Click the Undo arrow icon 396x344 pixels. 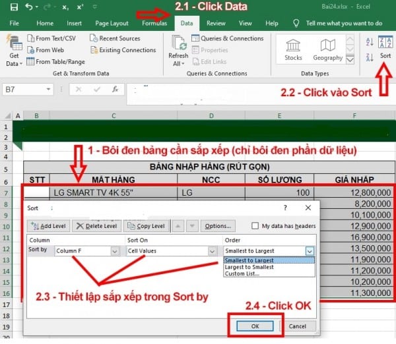pyautogui.click(x=29, y=7)
